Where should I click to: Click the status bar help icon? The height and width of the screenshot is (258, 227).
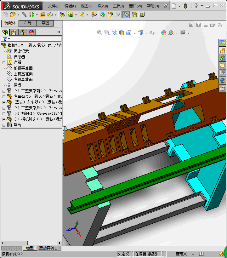coord(201,254)
